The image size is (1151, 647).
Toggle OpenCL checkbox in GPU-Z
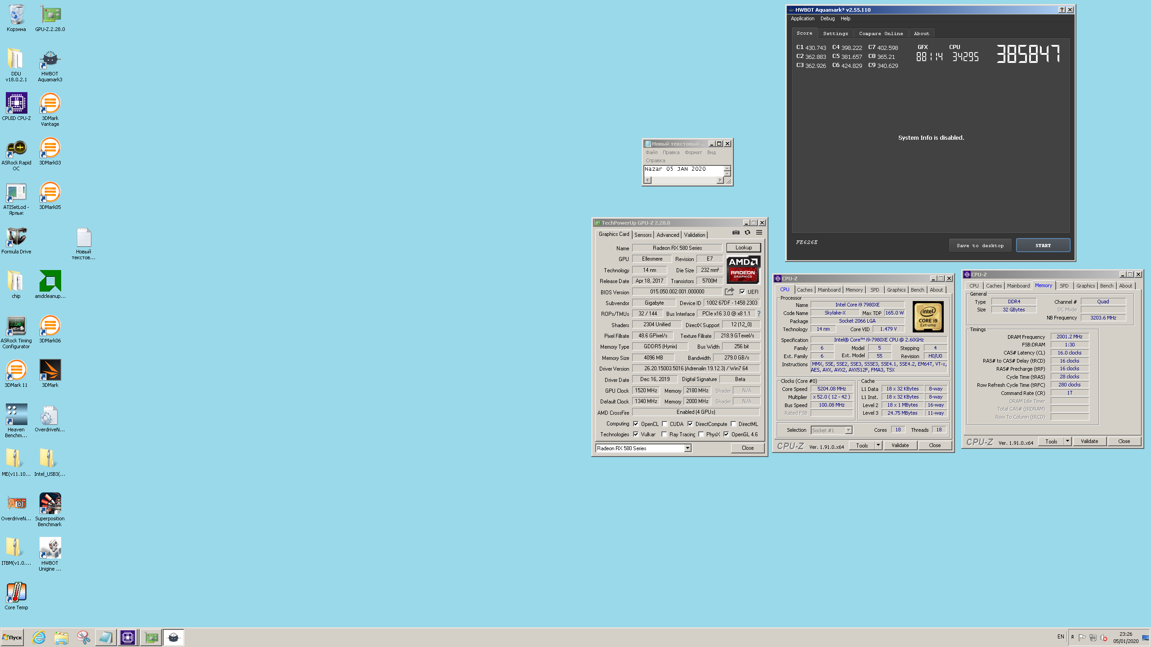coord(636,424)
